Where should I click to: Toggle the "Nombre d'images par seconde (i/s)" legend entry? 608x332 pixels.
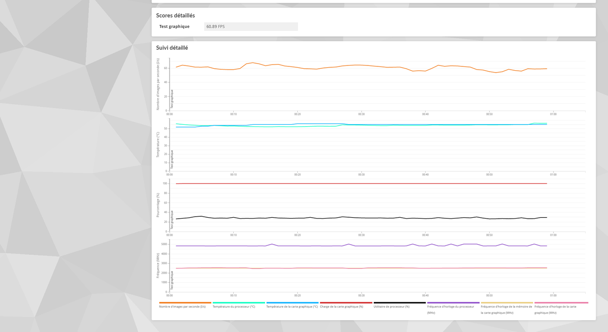tap(185, 305)
